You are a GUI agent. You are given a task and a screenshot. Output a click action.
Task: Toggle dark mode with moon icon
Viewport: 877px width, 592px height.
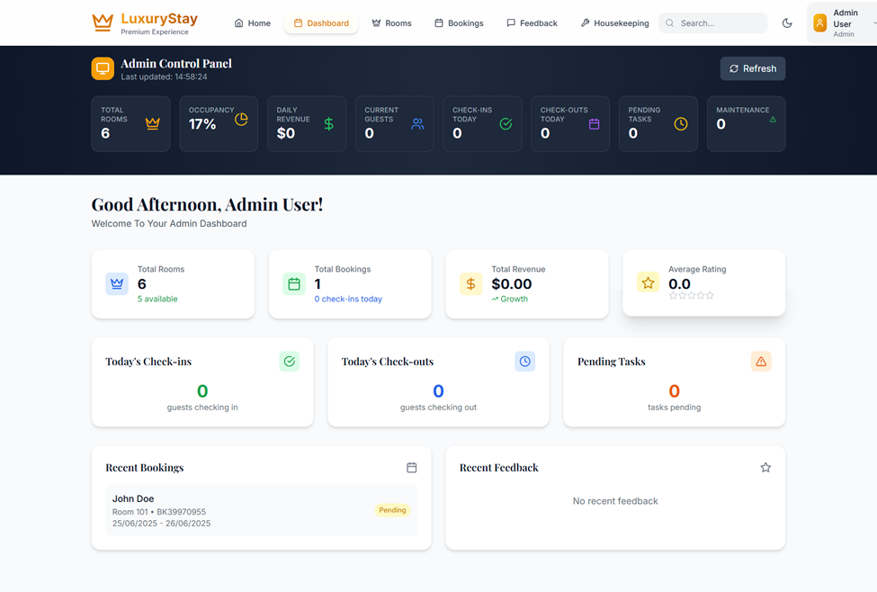tap(787, 23)
